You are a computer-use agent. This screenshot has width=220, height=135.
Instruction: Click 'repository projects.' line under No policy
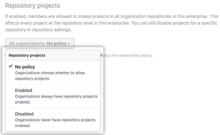(32, 79)
